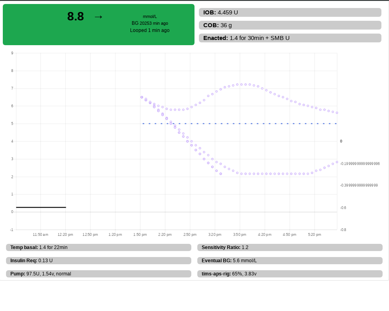The image size is (389, 311).
Task: Click the 'BG 20253 min ago' label
Action: (150, 23)
